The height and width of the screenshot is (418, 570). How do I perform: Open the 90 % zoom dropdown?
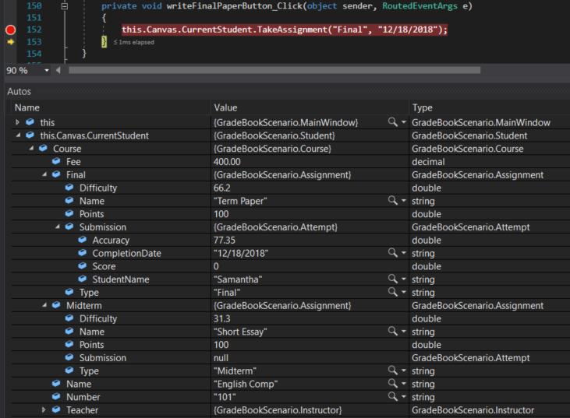click(47, 70)
